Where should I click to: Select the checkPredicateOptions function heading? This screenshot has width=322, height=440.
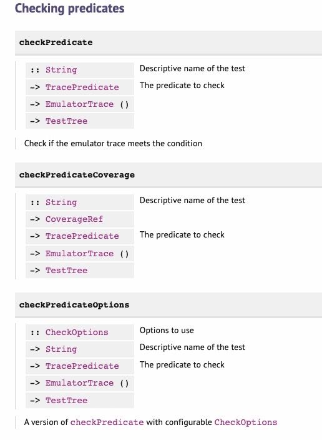(x=74, y=305)
